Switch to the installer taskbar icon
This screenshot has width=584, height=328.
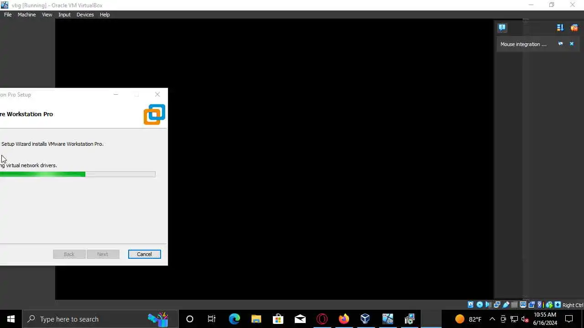tap(410, 319)
